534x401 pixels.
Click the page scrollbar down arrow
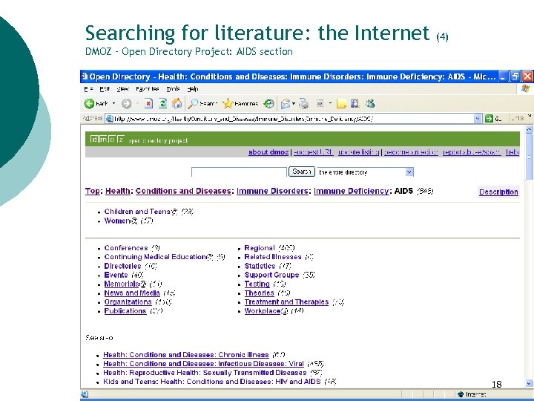point(530,383)
